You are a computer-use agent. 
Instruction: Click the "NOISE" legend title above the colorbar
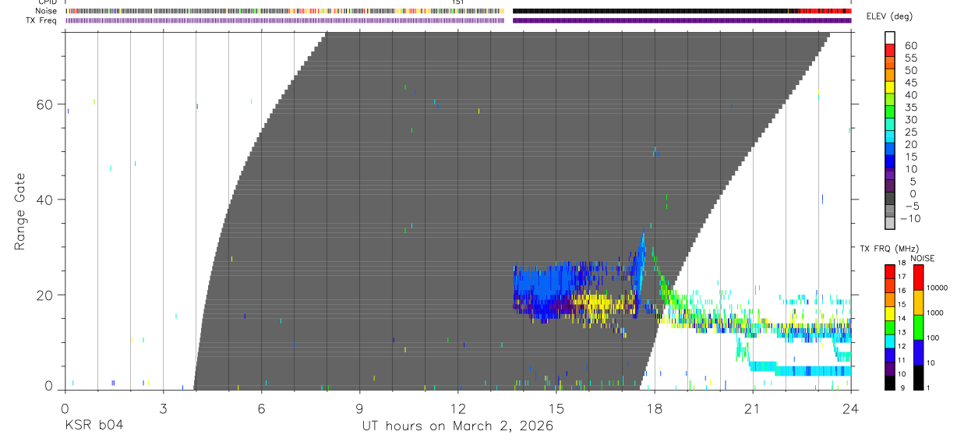(922, 258)
